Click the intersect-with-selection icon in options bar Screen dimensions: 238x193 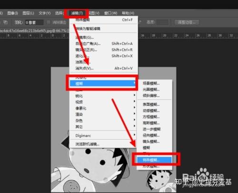pos(6,22)
